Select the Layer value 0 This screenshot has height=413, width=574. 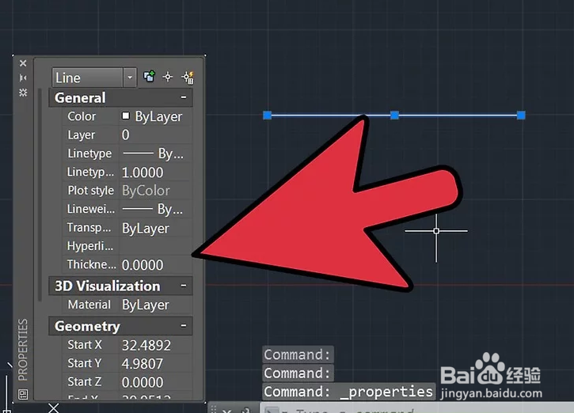(155, 135)
